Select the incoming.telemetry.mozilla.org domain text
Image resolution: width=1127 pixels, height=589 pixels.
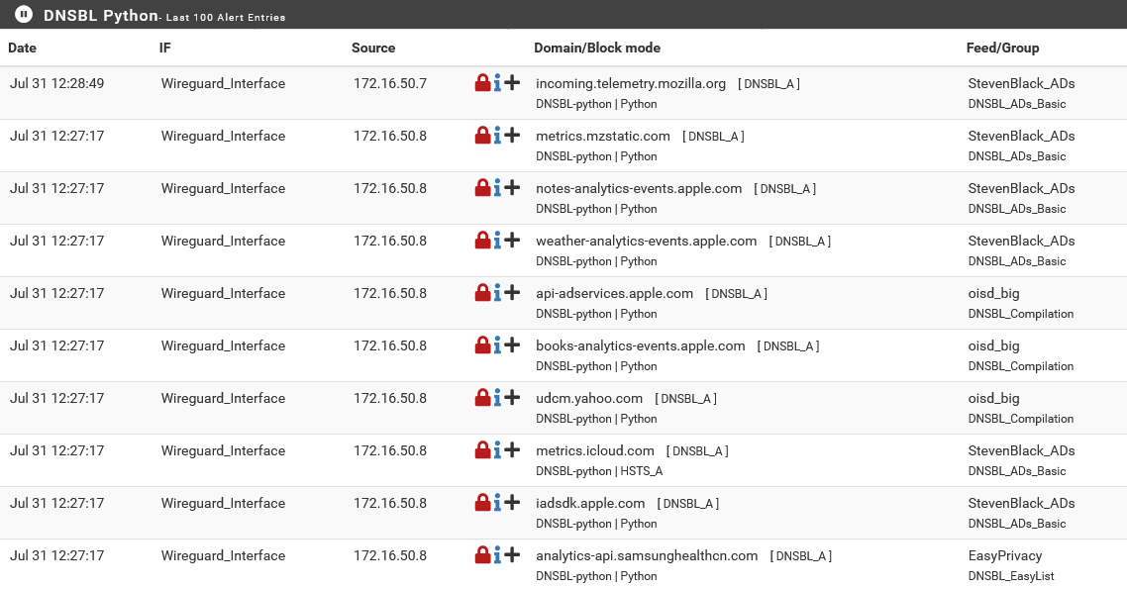click(x=631, y=83)
